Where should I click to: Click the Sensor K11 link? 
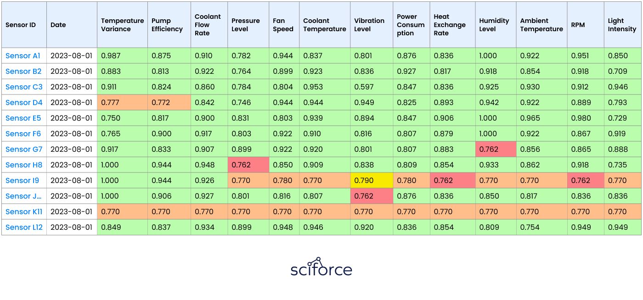[24, 211]
